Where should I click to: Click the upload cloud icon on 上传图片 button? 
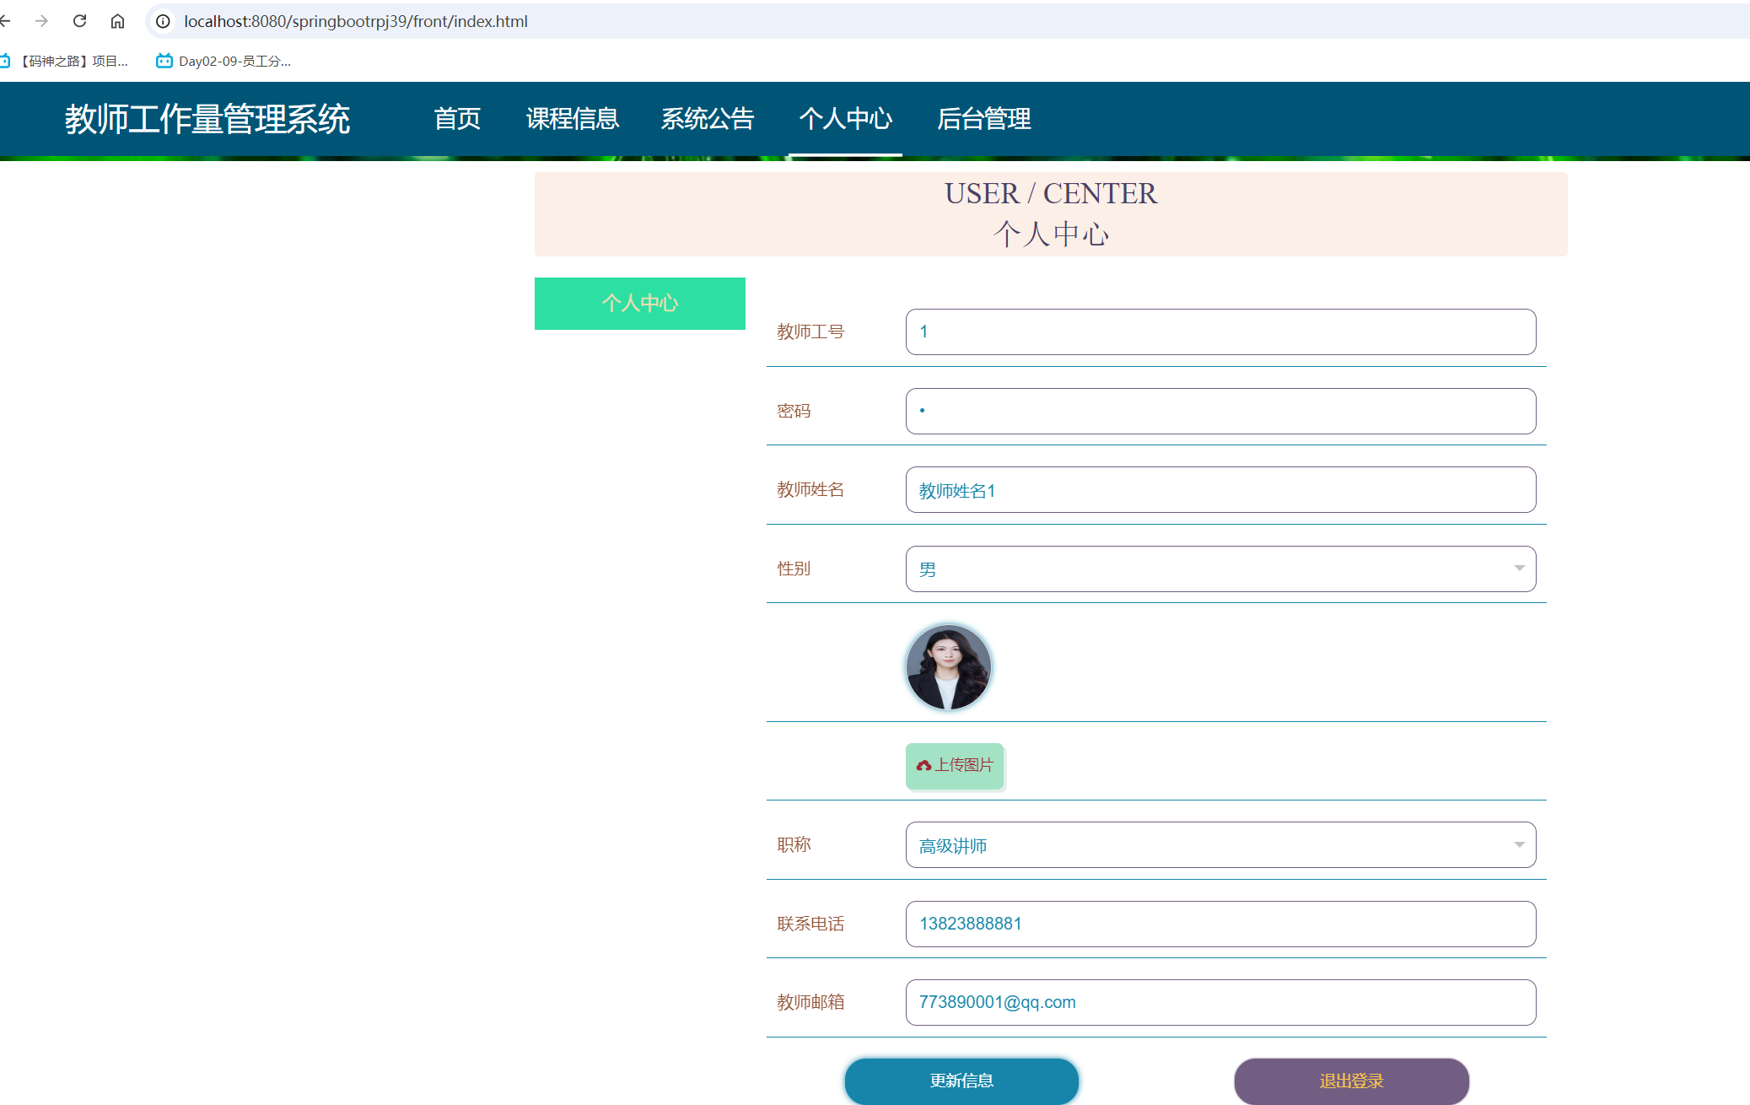923,767
